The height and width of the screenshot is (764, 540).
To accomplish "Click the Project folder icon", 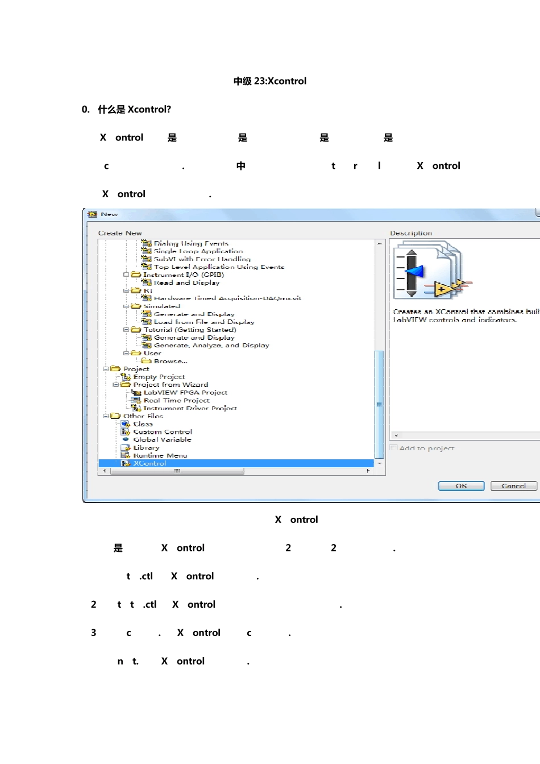I will 115,369.
